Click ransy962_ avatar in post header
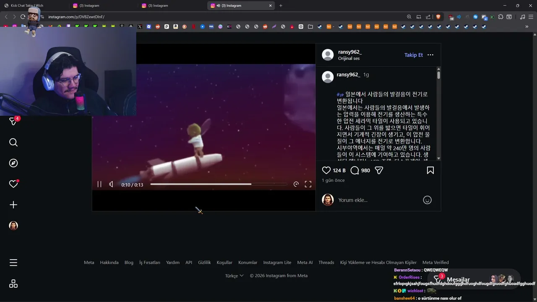This screenshot has height=302, width=537. click(328, 55)
